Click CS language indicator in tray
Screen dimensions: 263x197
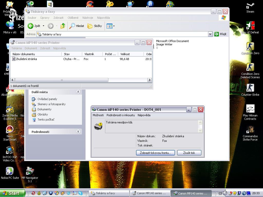pyautogui.click(x=220, y=193)
